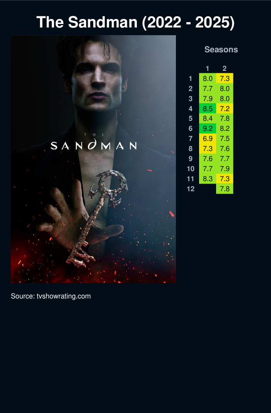Screen dimensions: 271x413
Task: Click season 2 episode 11 rating 7.3
Action: point(225,179)
